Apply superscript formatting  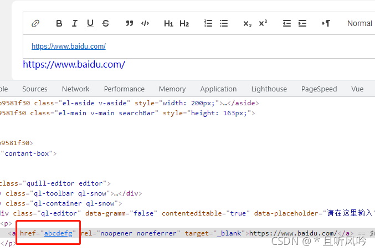[263, 23]
